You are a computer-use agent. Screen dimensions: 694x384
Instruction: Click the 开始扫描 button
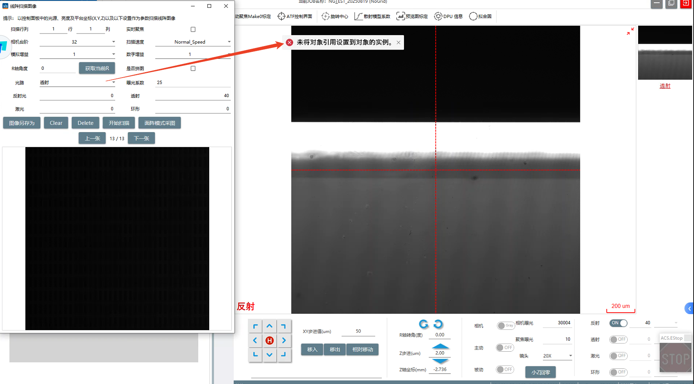119,123
